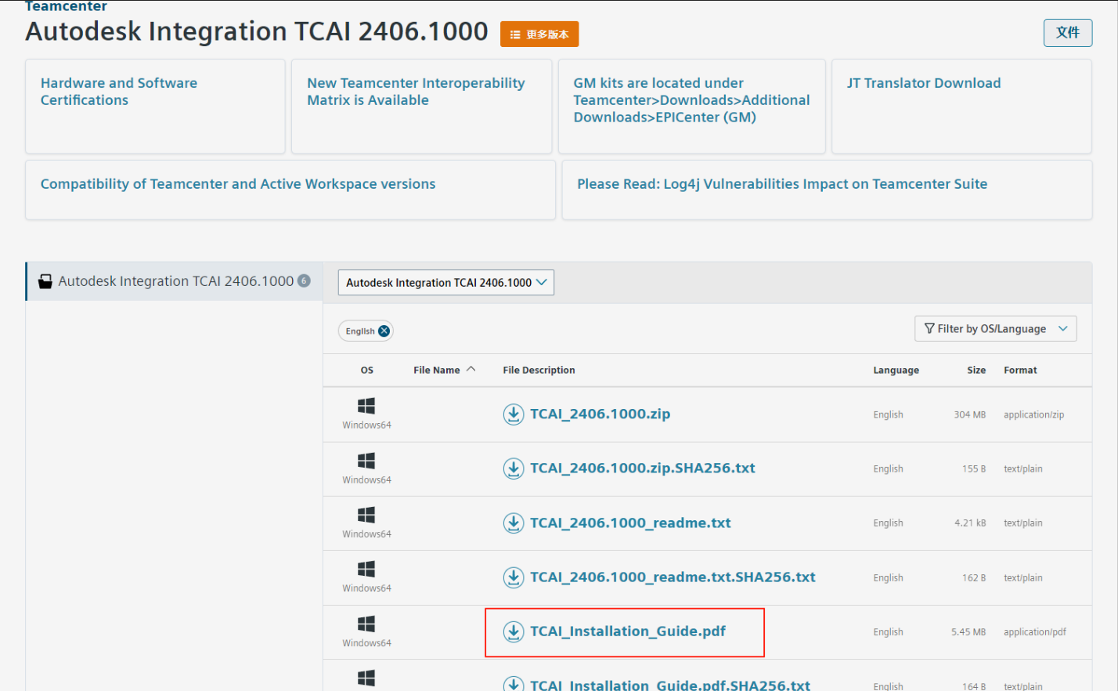
Task: Click download icon for TCAI_2406.1000.zip.SHA256.txt
Action: point(513,469)
